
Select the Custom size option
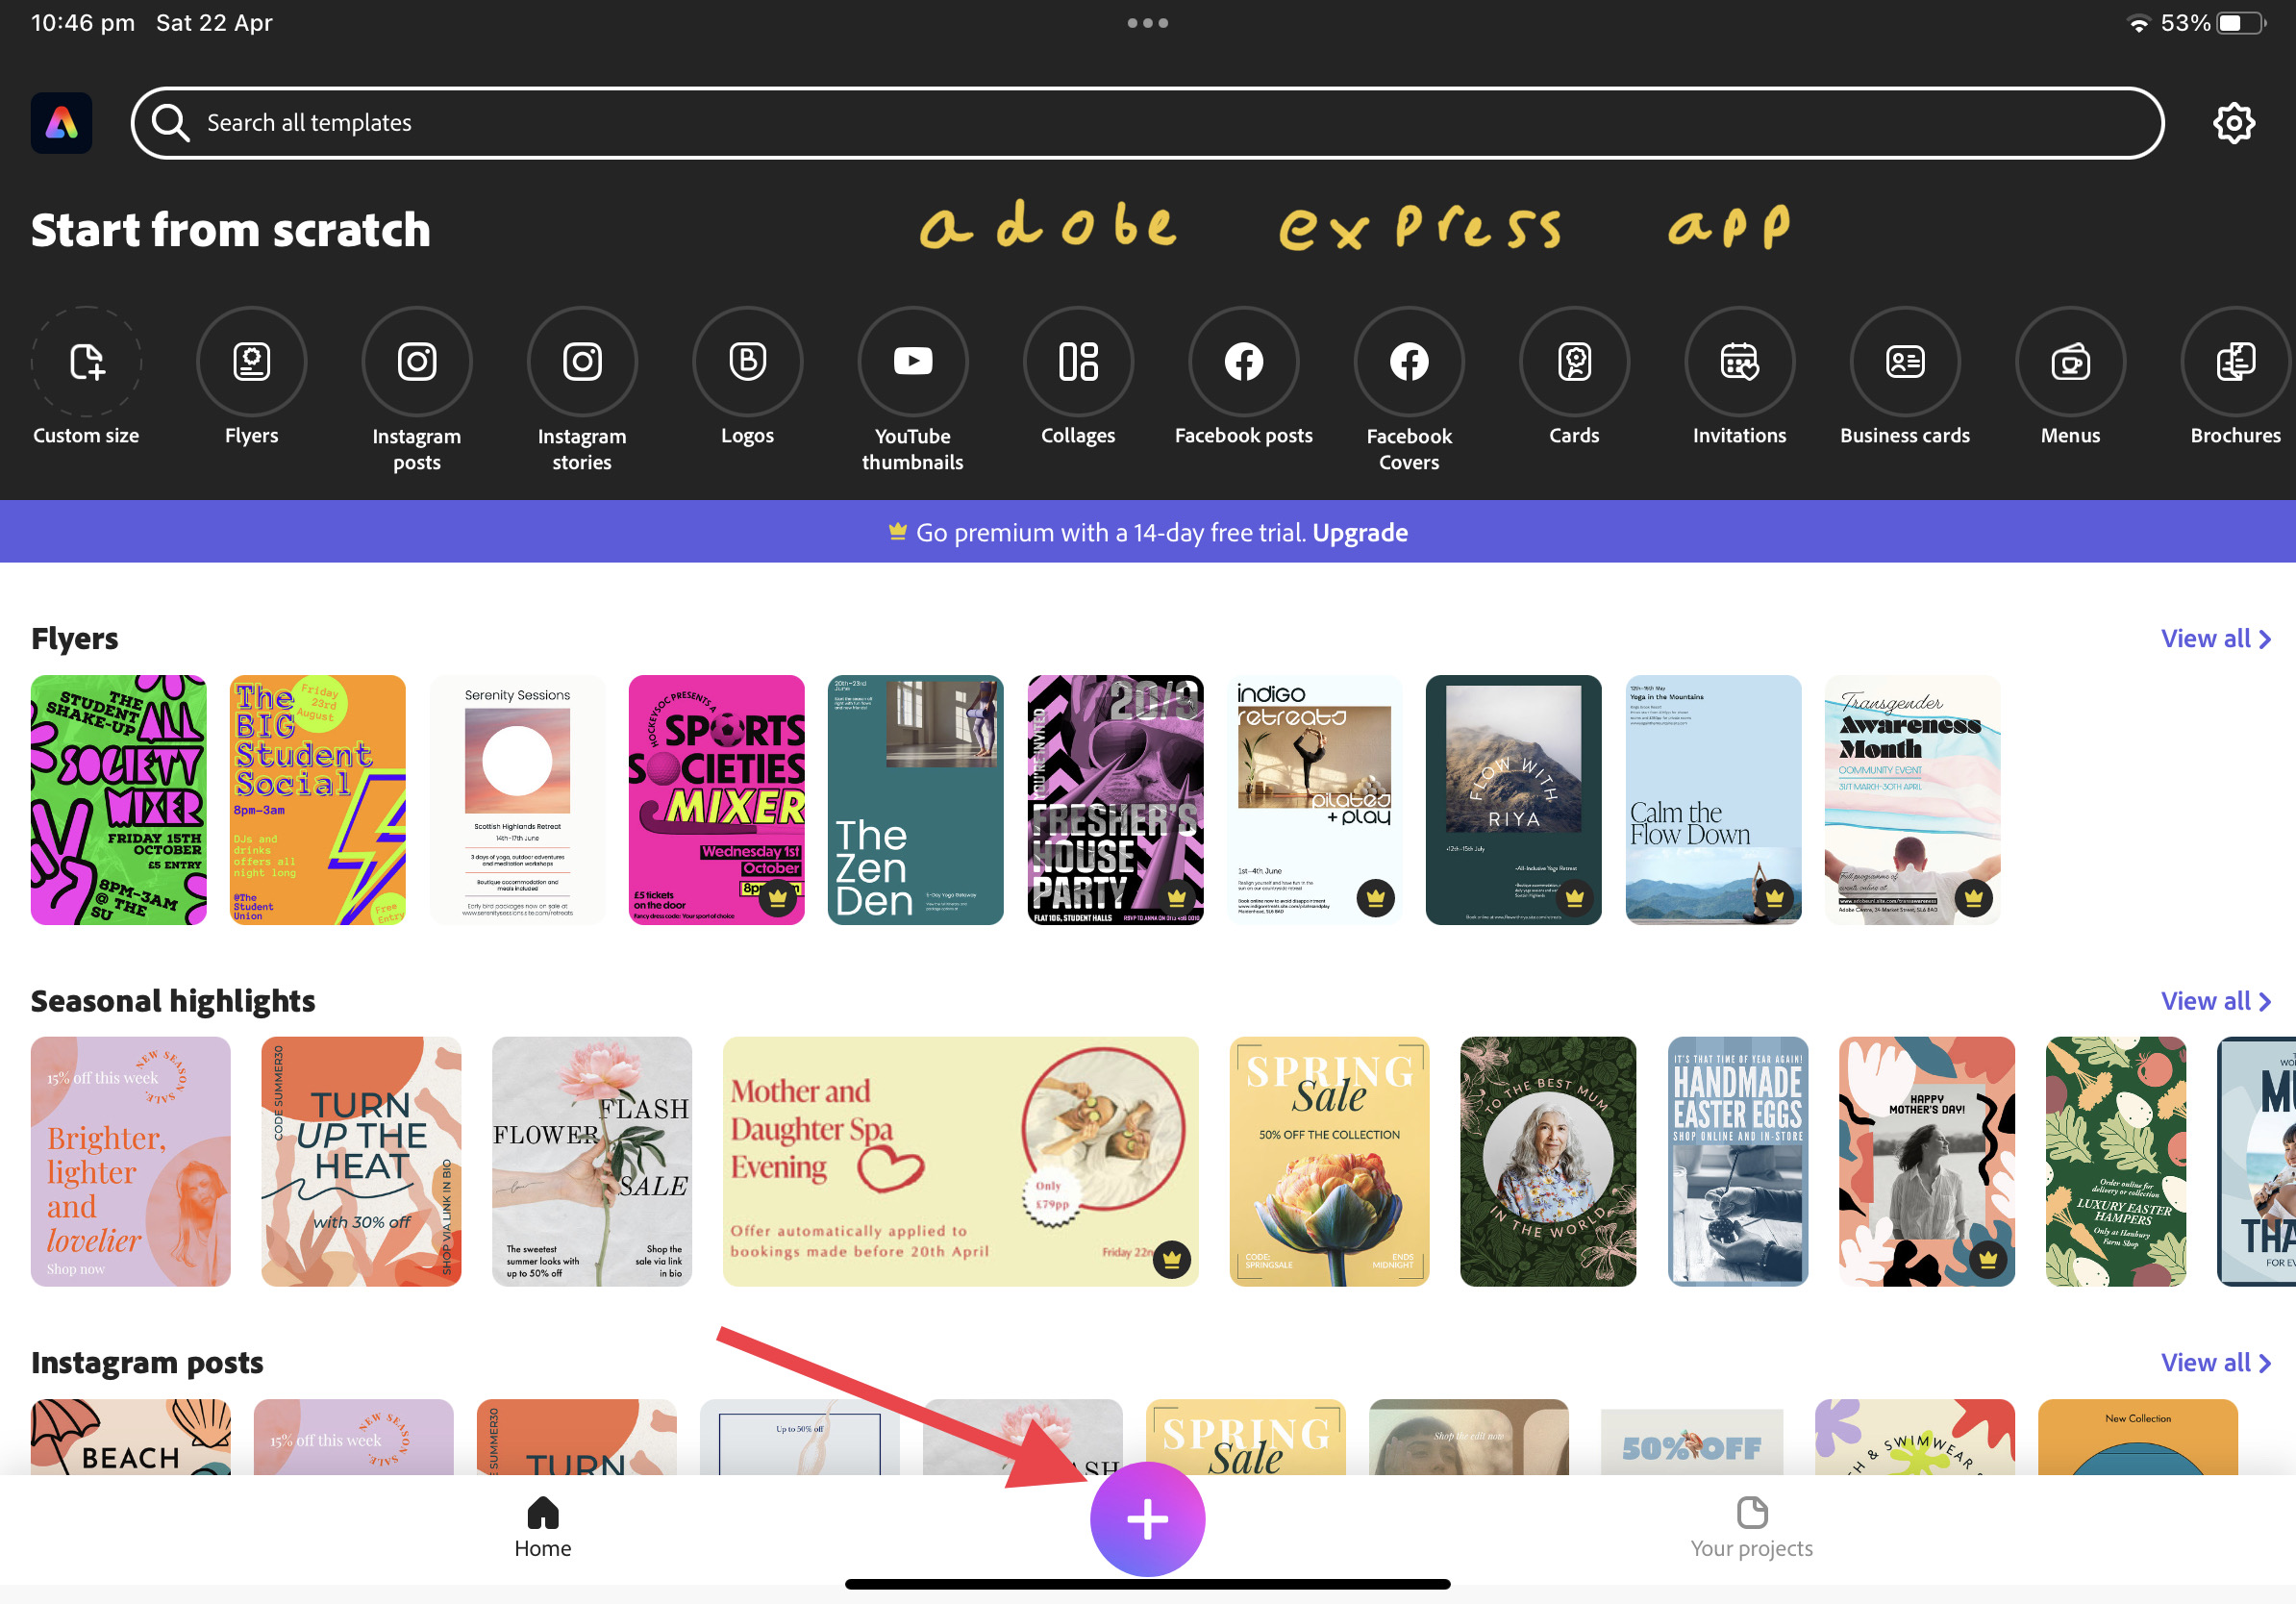coord(85,362)
